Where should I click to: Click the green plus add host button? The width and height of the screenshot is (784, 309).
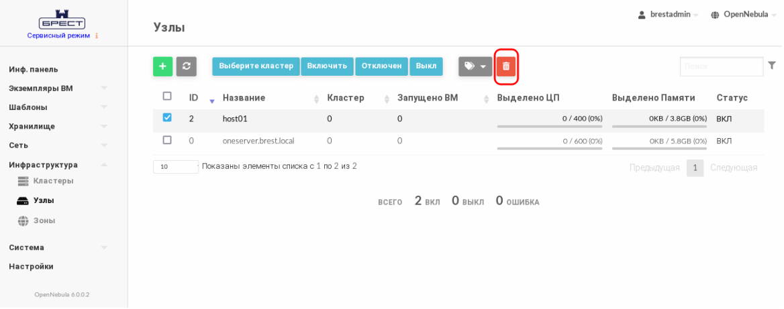(162, 66)
